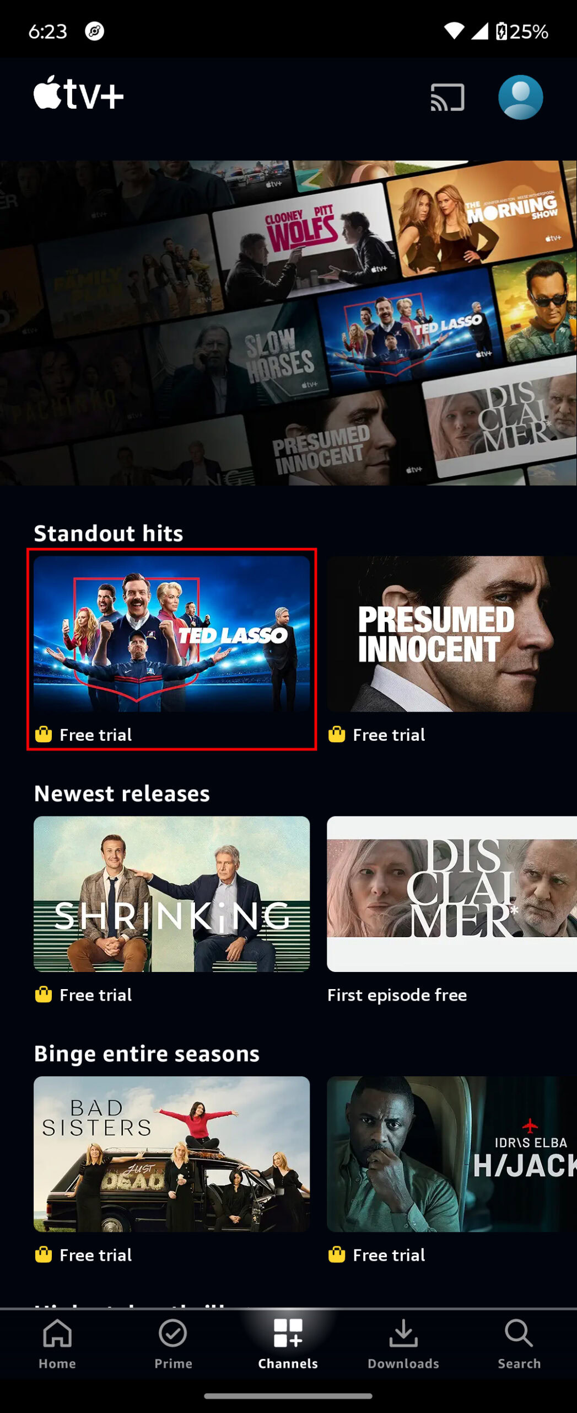
Task: Tap the Cast to device icon
Action: [447, 97]
